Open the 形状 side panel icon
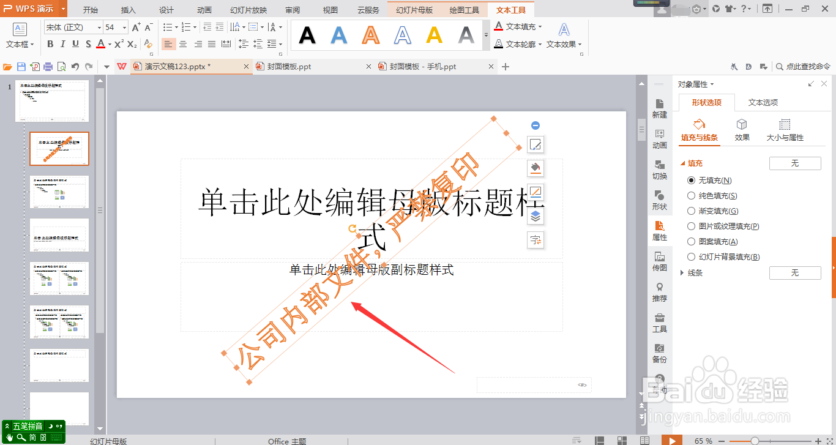Viewport: 836px width, 445px height. (x=660, y=200)
